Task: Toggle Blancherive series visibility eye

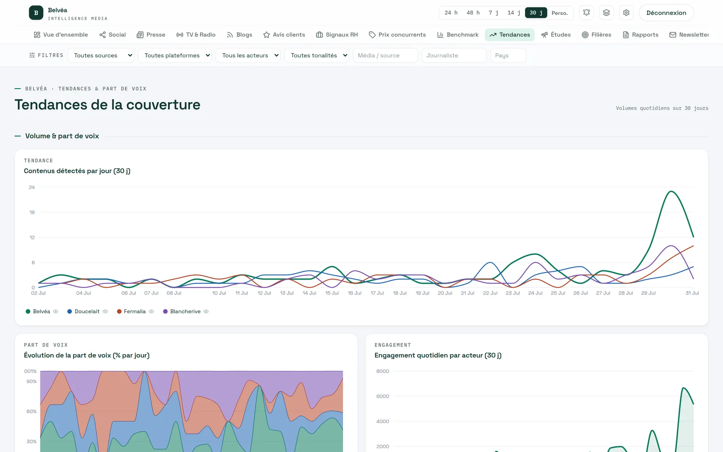Action: (x=206, y=312)
